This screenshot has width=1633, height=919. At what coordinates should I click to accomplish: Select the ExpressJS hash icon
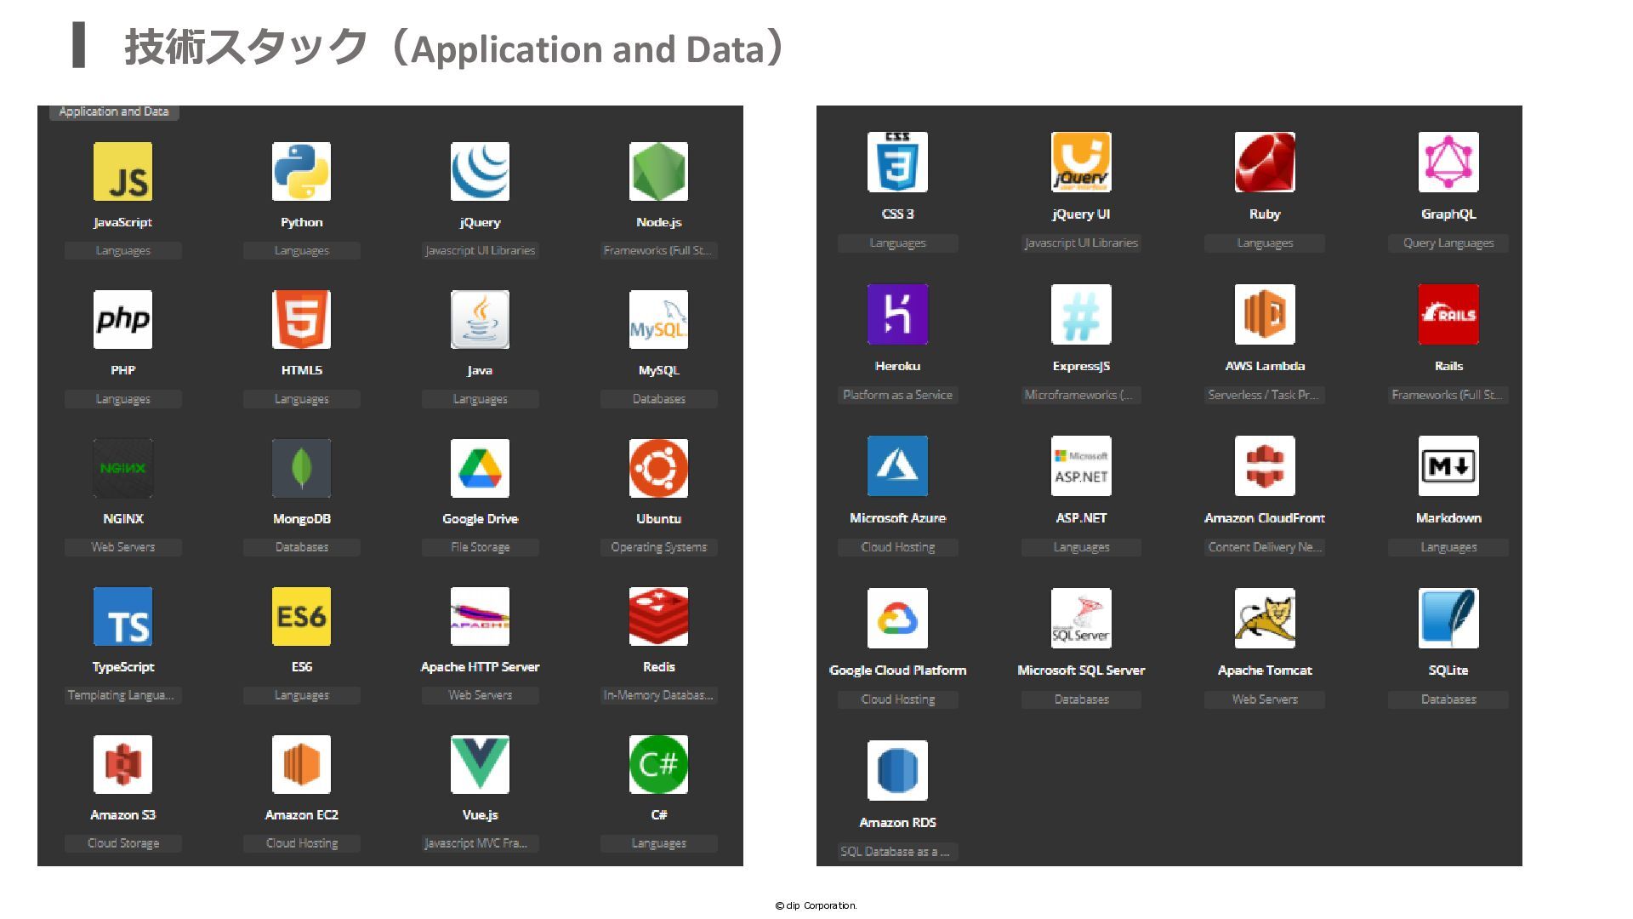(1081, 314)
